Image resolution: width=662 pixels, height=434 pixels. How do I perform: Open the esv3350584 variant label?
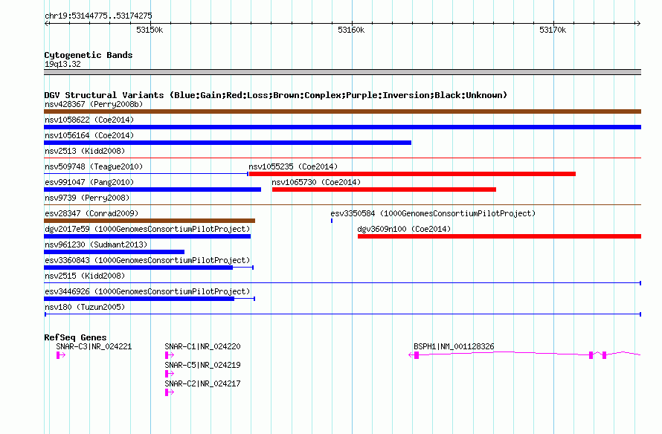point(433,213)
